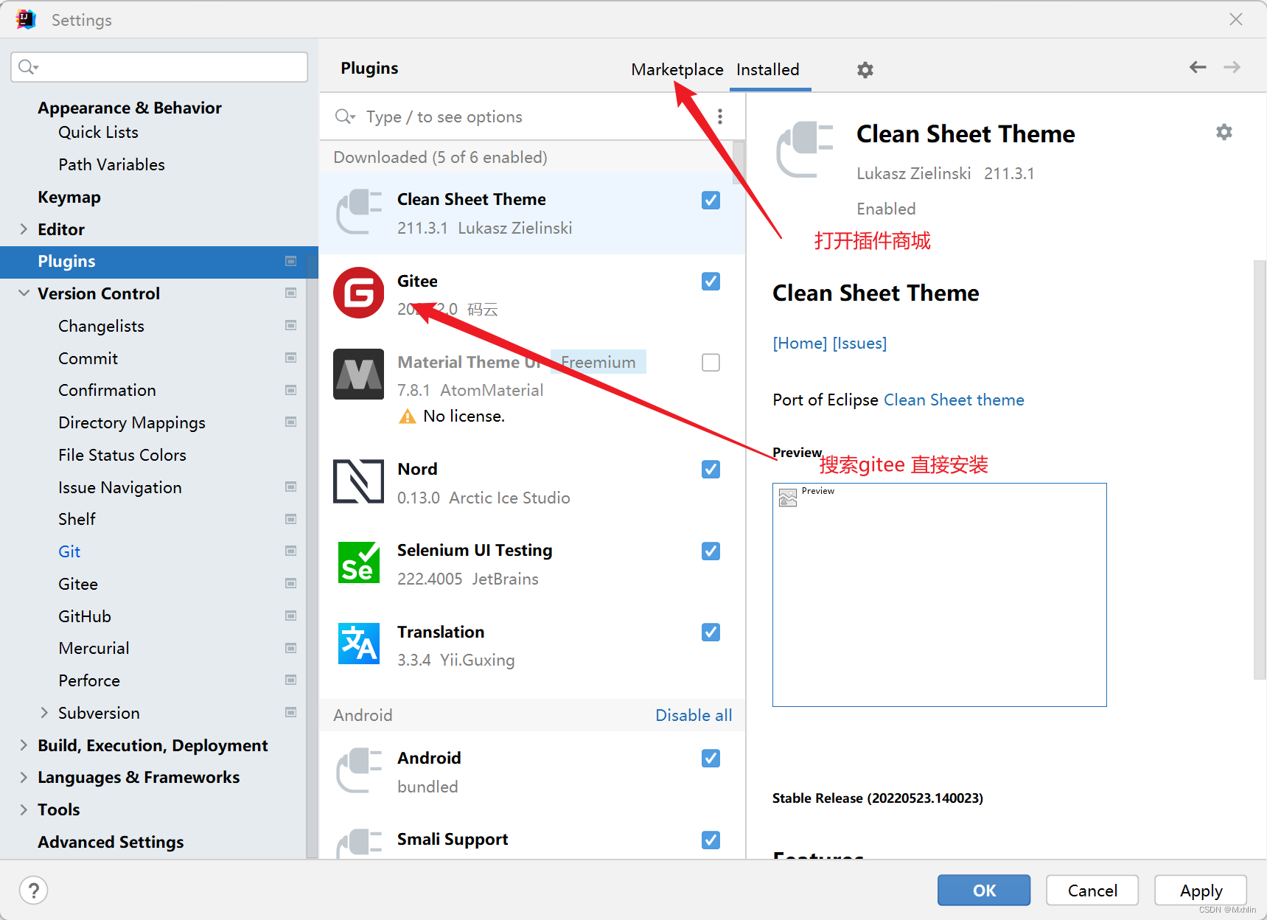Select Appearance & Behavior heading
The height and width of the screenshot is (920, 1267).
coord(129,108)
